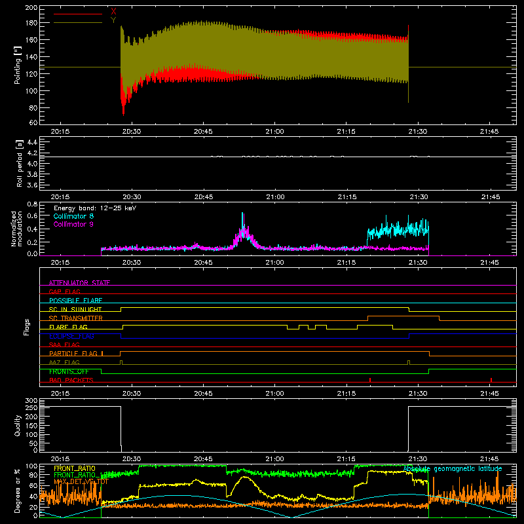The image size is (524, 524).
Task: Click the 21:30 label under the modulation plot
Action: pyautogui.click(x=418, y=263)
